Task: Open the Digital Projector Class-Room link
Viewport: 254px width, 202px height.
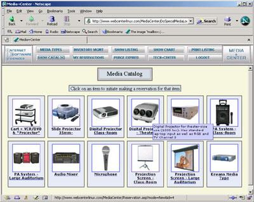Action: (x=106, y=130)
